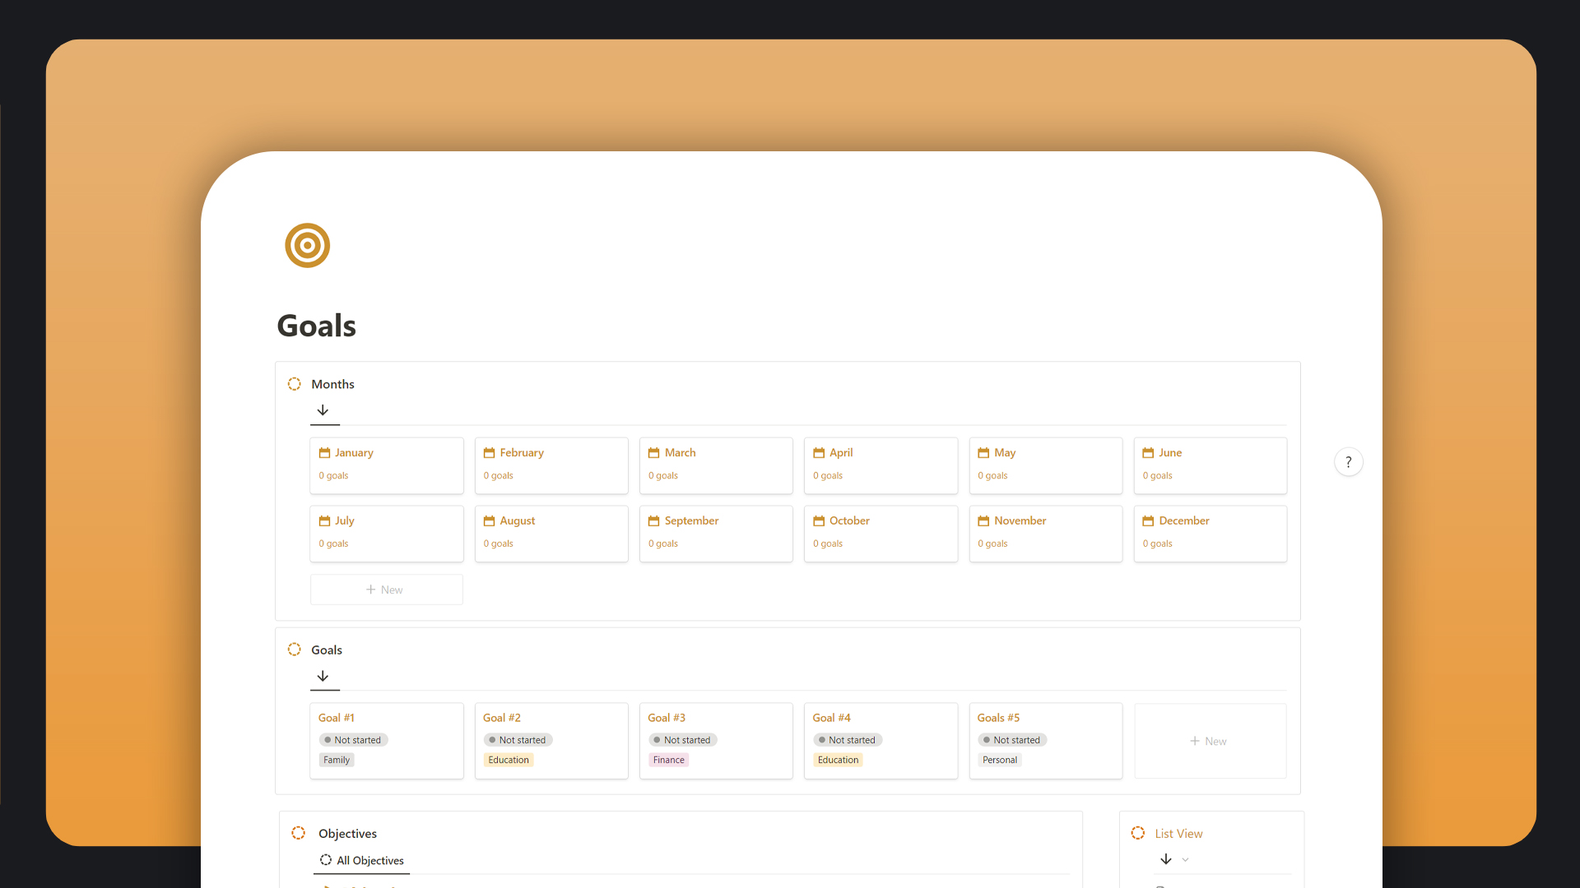1580x888 pixels.
Task: Open the help question mark button
Action: pos(1348,462)
